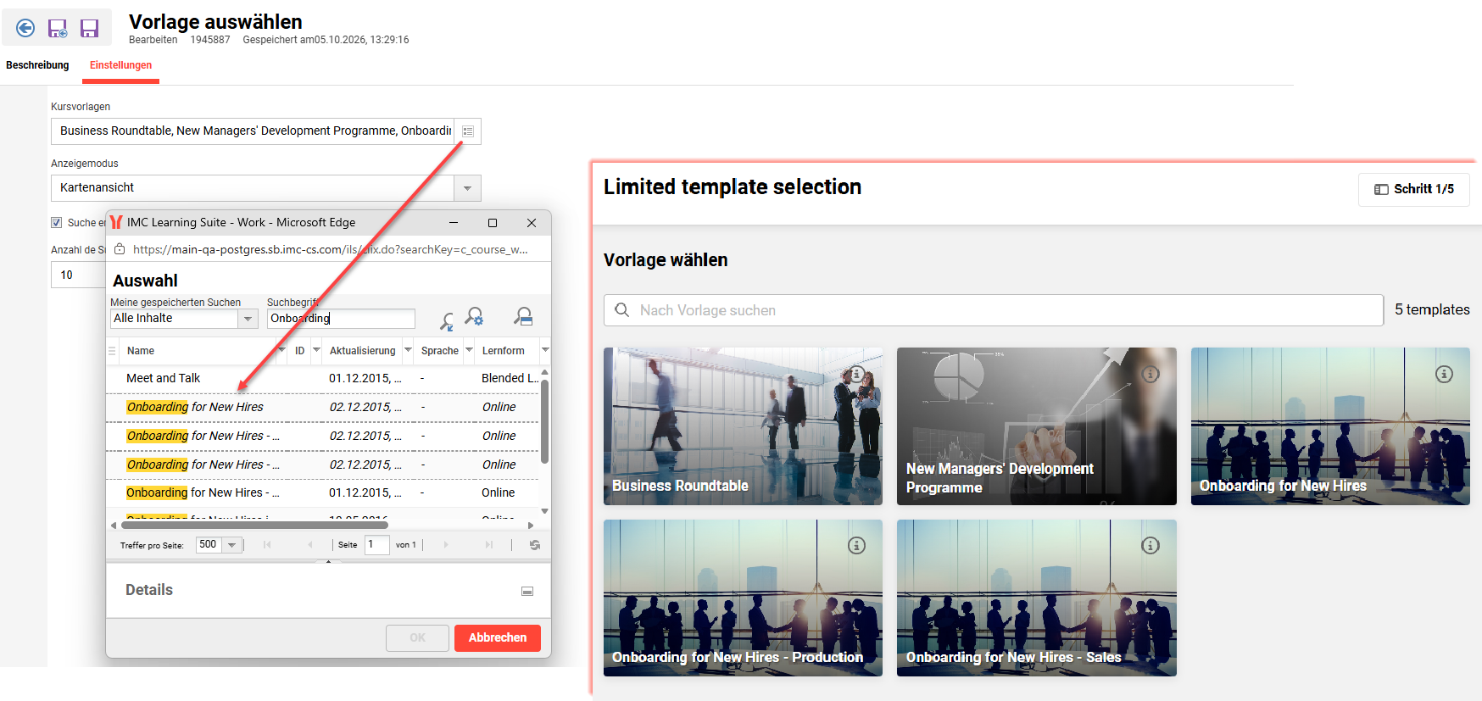
Task: Show info for New Managers' Development Programme
Action: [1150, 374]
